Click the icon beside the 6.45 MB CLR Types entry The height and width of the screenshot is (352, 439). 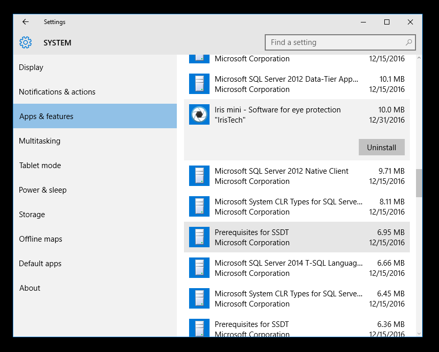tap(199, 298)
